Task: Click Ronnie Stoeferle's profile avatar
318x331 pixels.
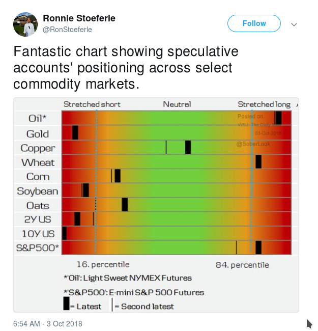Action: point(25,24)
